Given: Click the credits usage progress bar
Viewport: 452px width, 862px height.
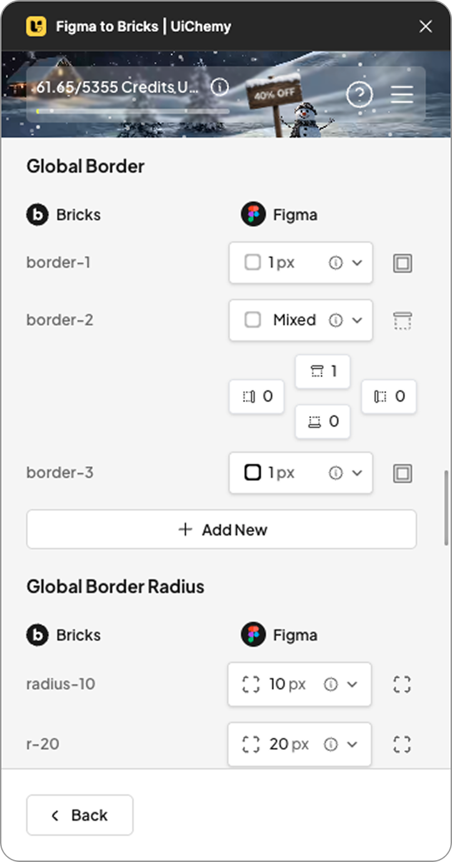Looking at the screenshot, I should point(133,111).
